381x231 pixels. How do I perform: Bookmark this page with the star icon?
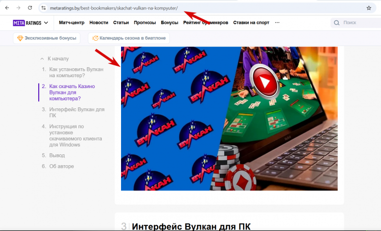[369, 8]
